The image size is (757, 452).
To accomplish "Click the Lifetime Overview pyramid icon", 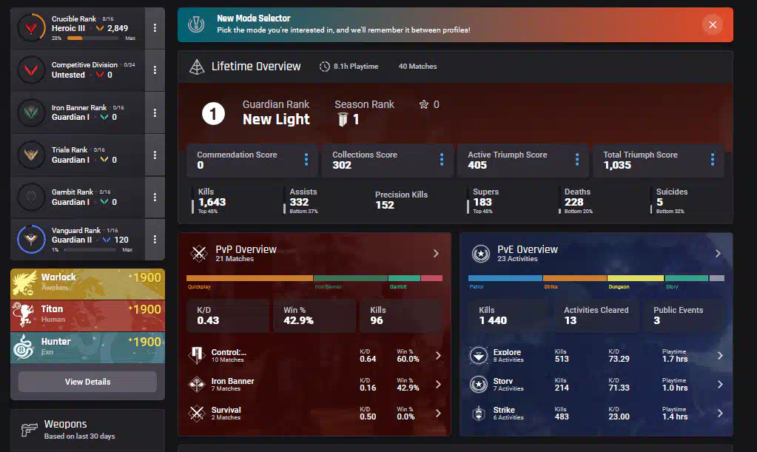I will coord(197,67).
